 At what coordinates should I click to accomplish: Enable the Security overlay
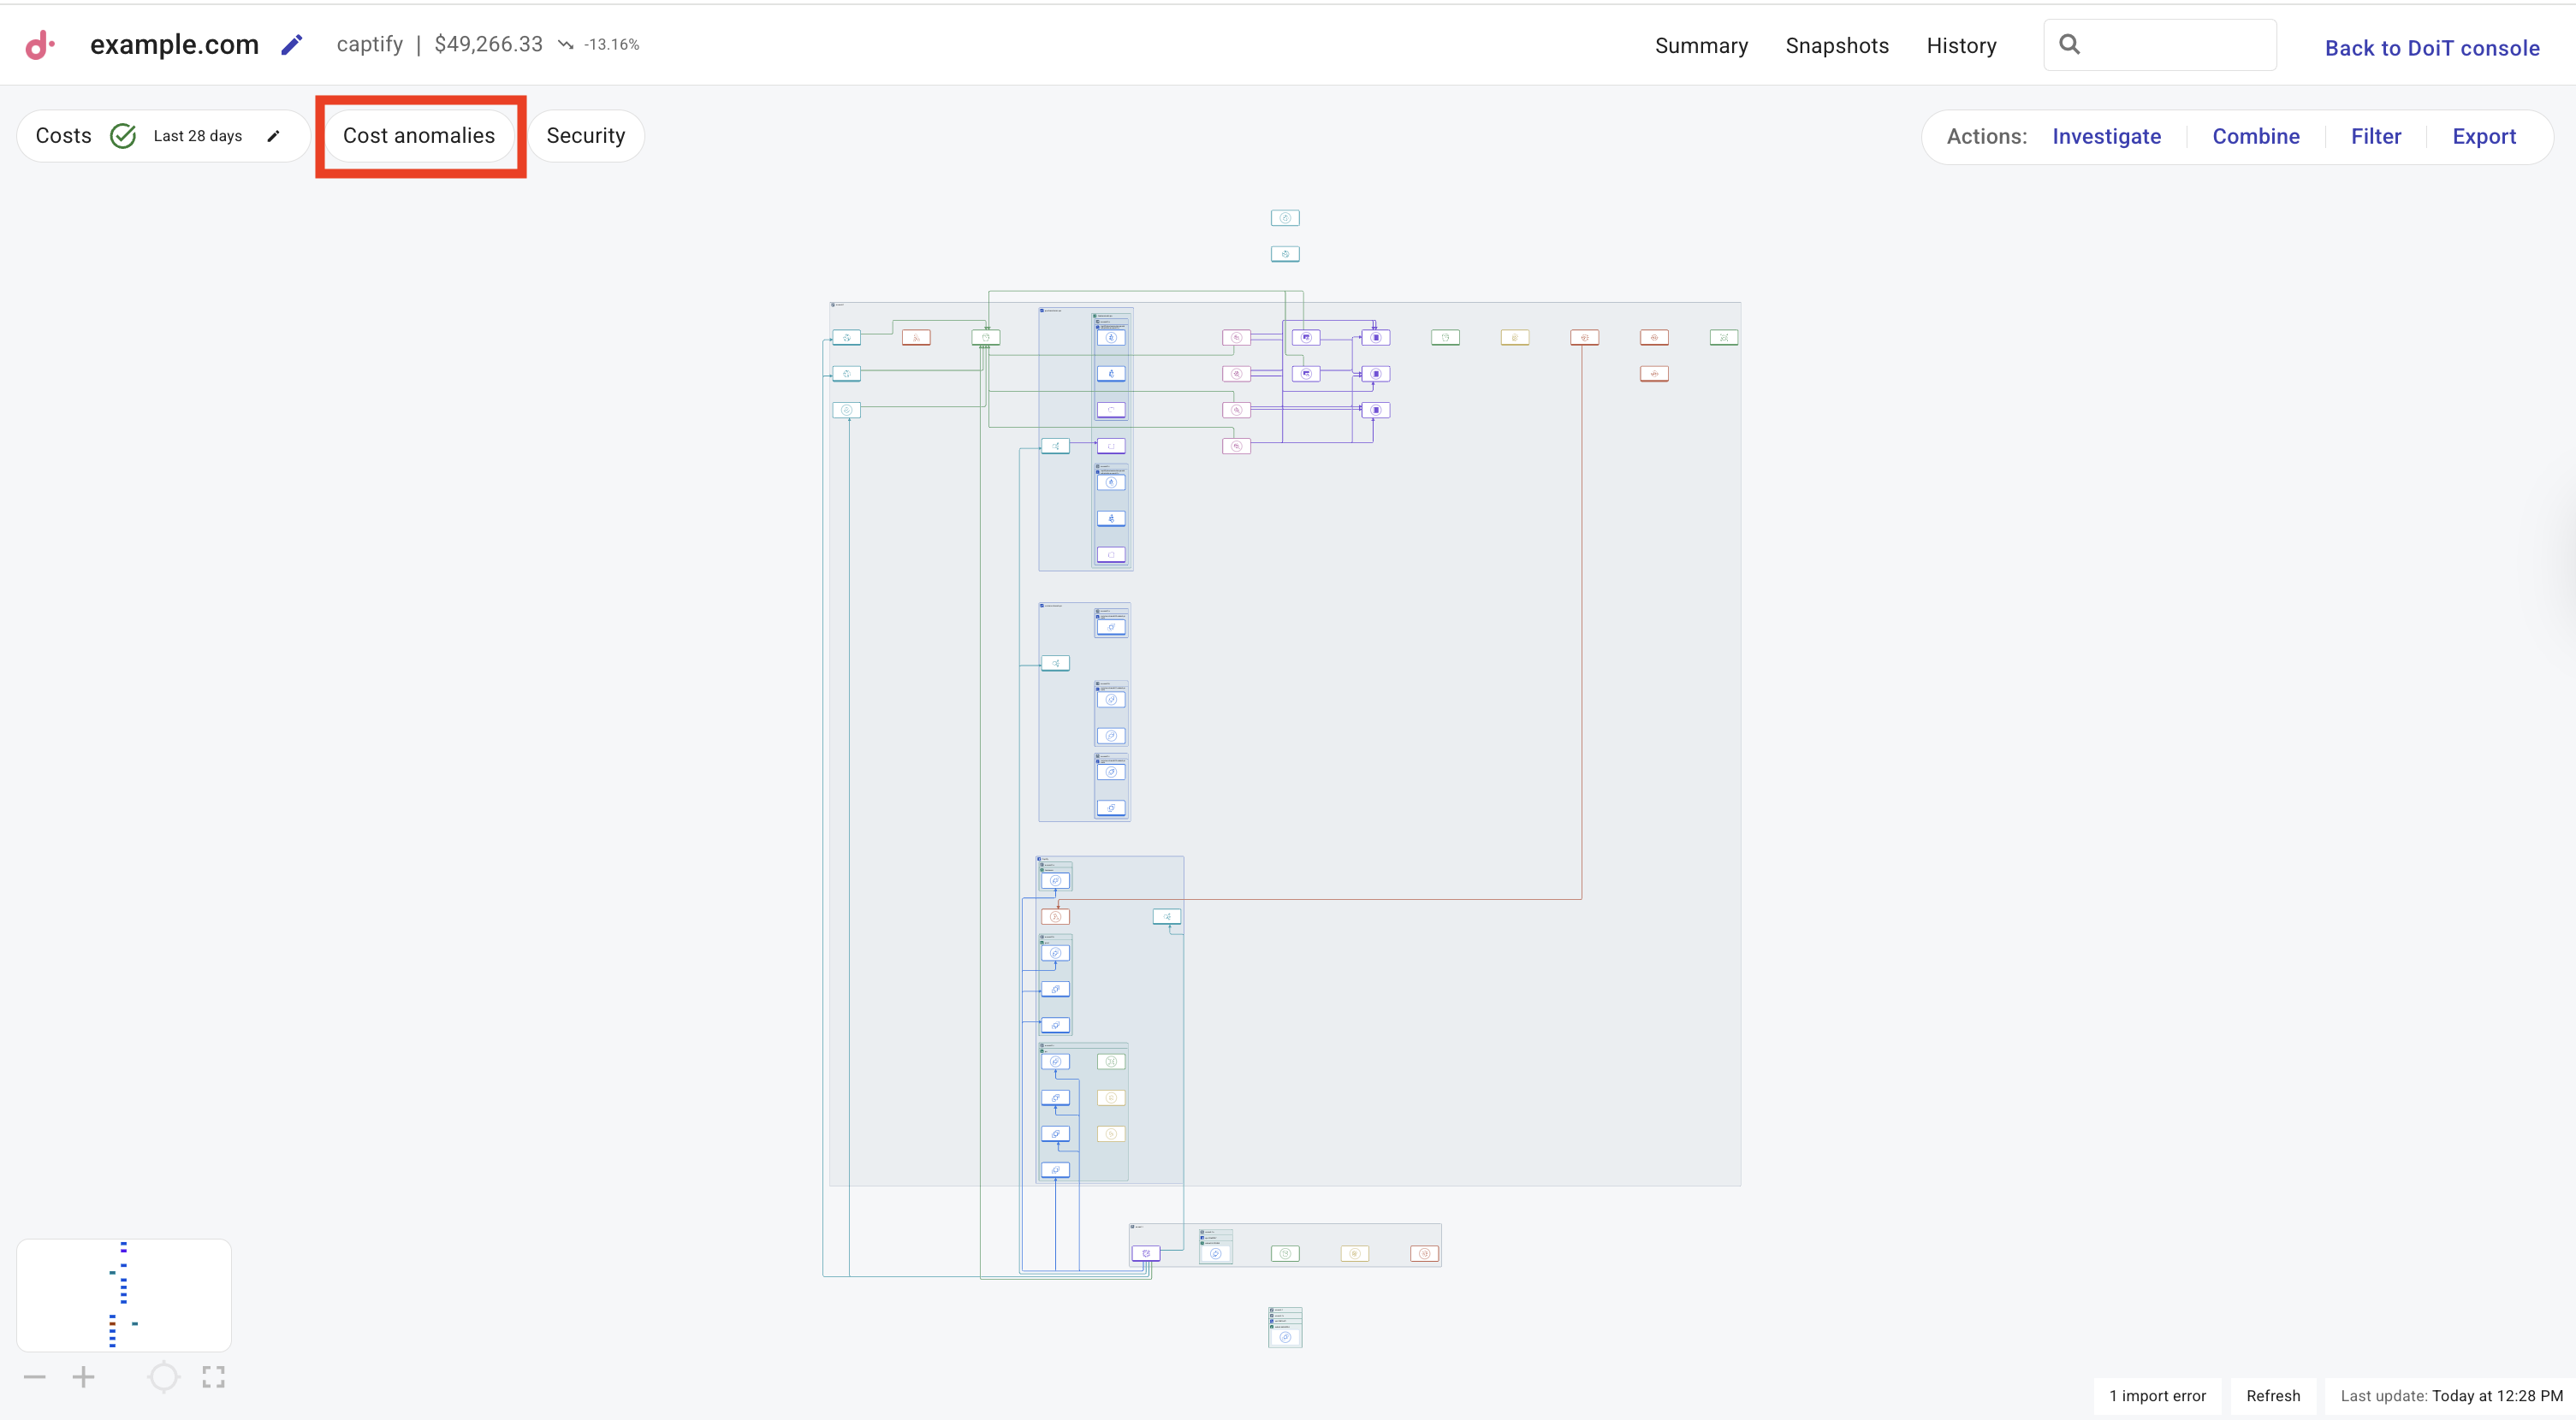click(586, 135)
